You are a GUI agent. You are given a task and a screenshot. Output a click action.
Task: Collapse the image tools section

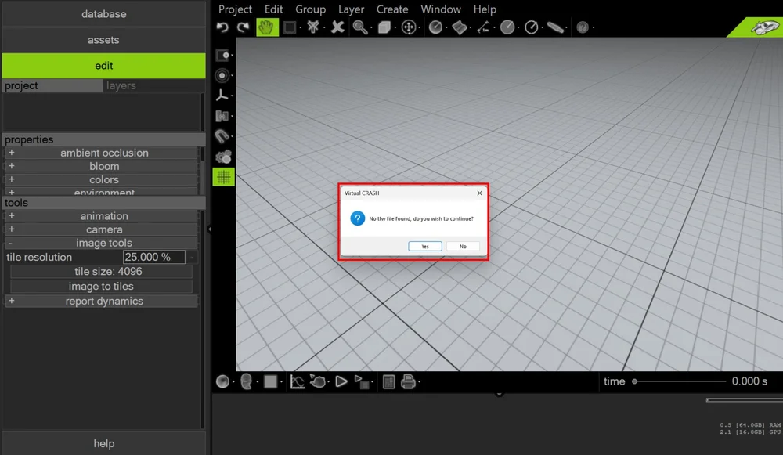[x=101, y=243]
